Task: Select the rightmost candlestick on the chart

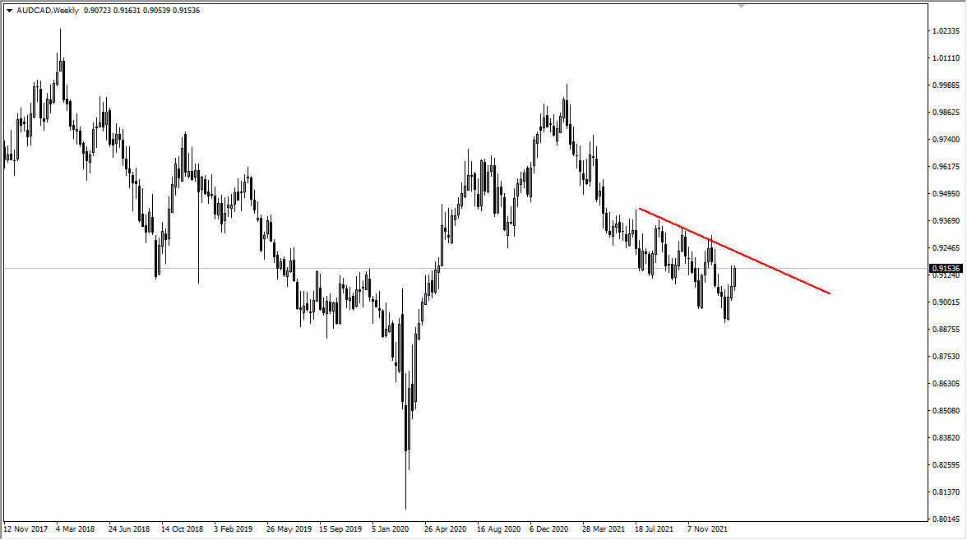Action: (x=734, y=275)
